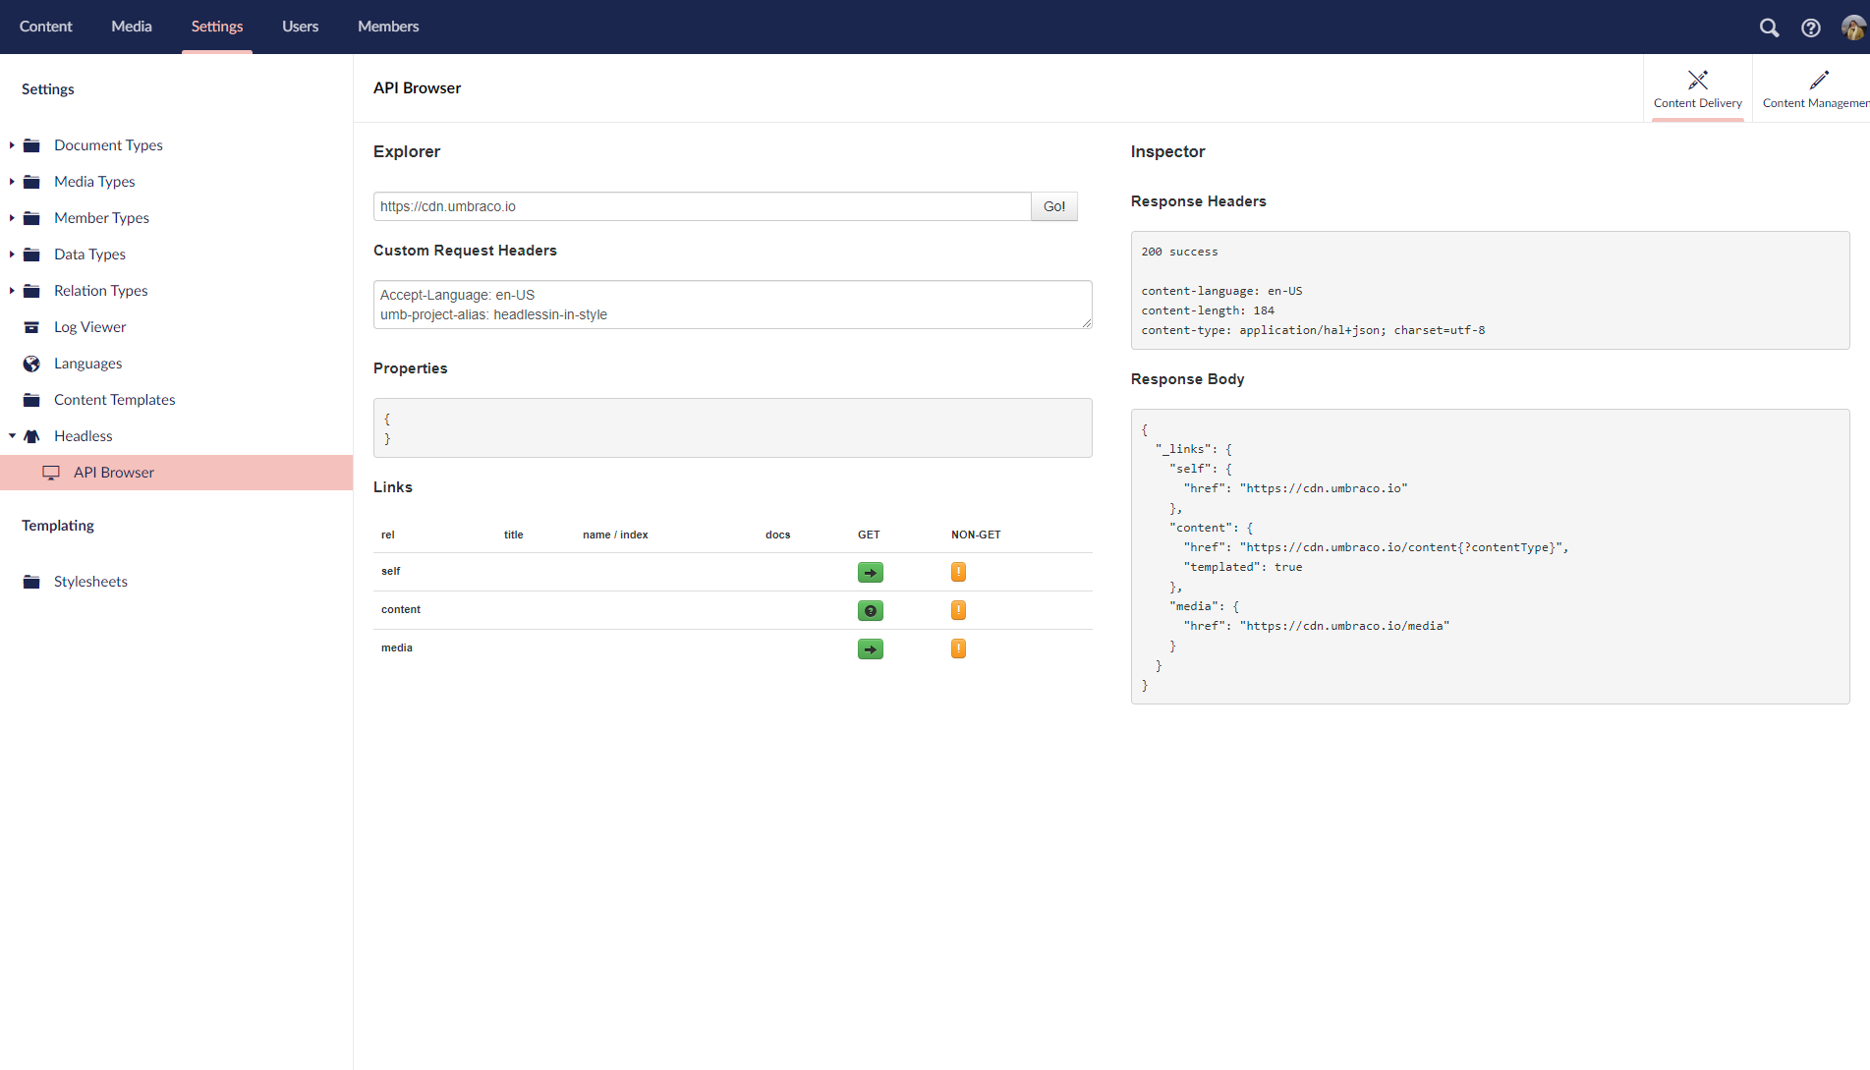This screenshot has width=1870, height=1070.
Task: Click the Data Types folder icon
Action: (31, 254)
